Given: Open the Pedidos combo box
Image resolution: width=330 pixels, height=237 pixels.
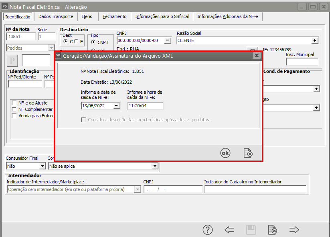Looking at the screenshot, I should pos(51,48).
